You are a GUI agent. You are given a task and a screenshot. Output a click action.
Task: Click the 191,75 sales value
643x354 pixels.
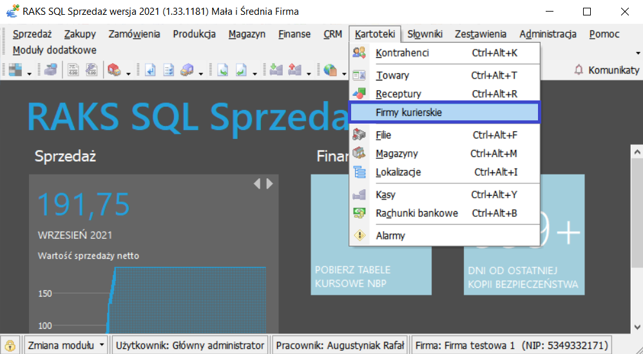84,204
